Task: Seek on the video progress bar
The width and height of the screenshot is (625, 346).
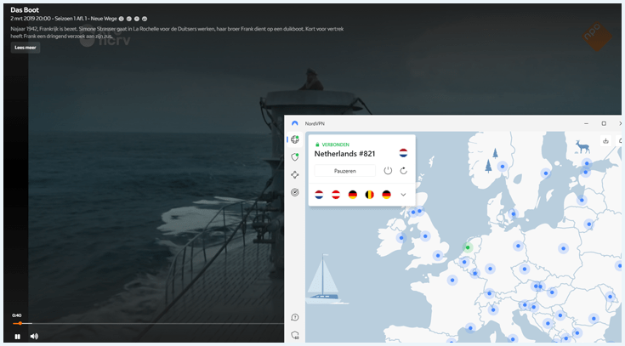Action: [148, 323]
